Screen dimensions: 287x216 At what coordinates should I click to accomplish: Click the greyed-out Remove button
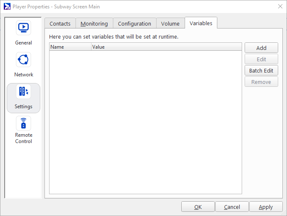point(261,82)
